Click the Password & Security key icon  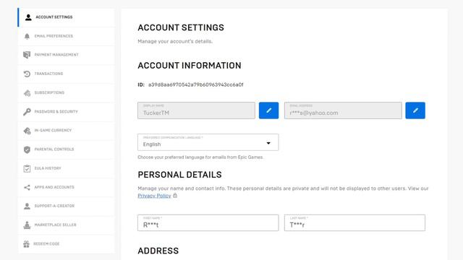pos(27,112)
